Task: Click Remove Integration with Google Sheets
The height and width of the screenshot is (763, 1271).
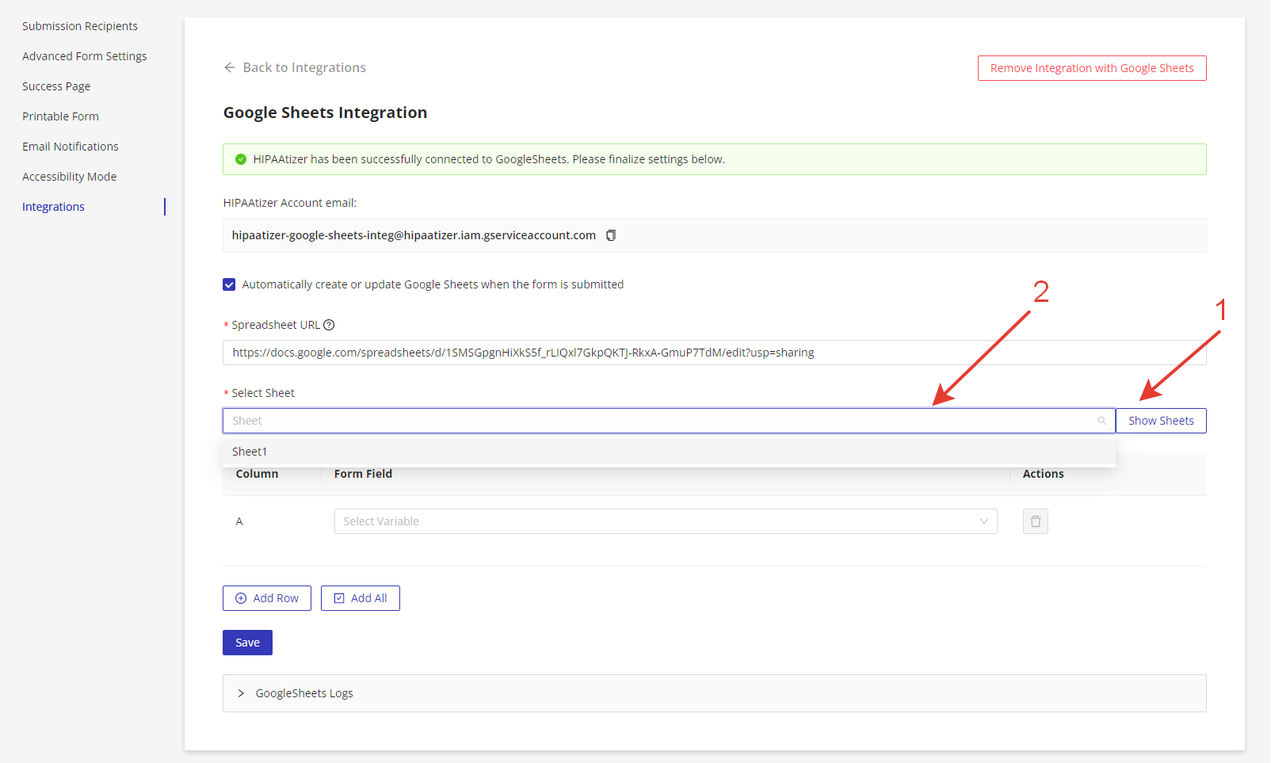Action: point(1091,68)
